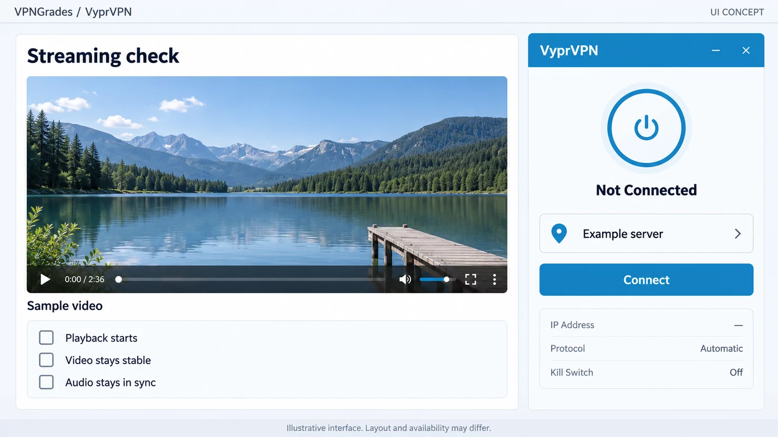778x437 pixels.
Task: Click the Protocol Automatic value
Action: (721, 348)
